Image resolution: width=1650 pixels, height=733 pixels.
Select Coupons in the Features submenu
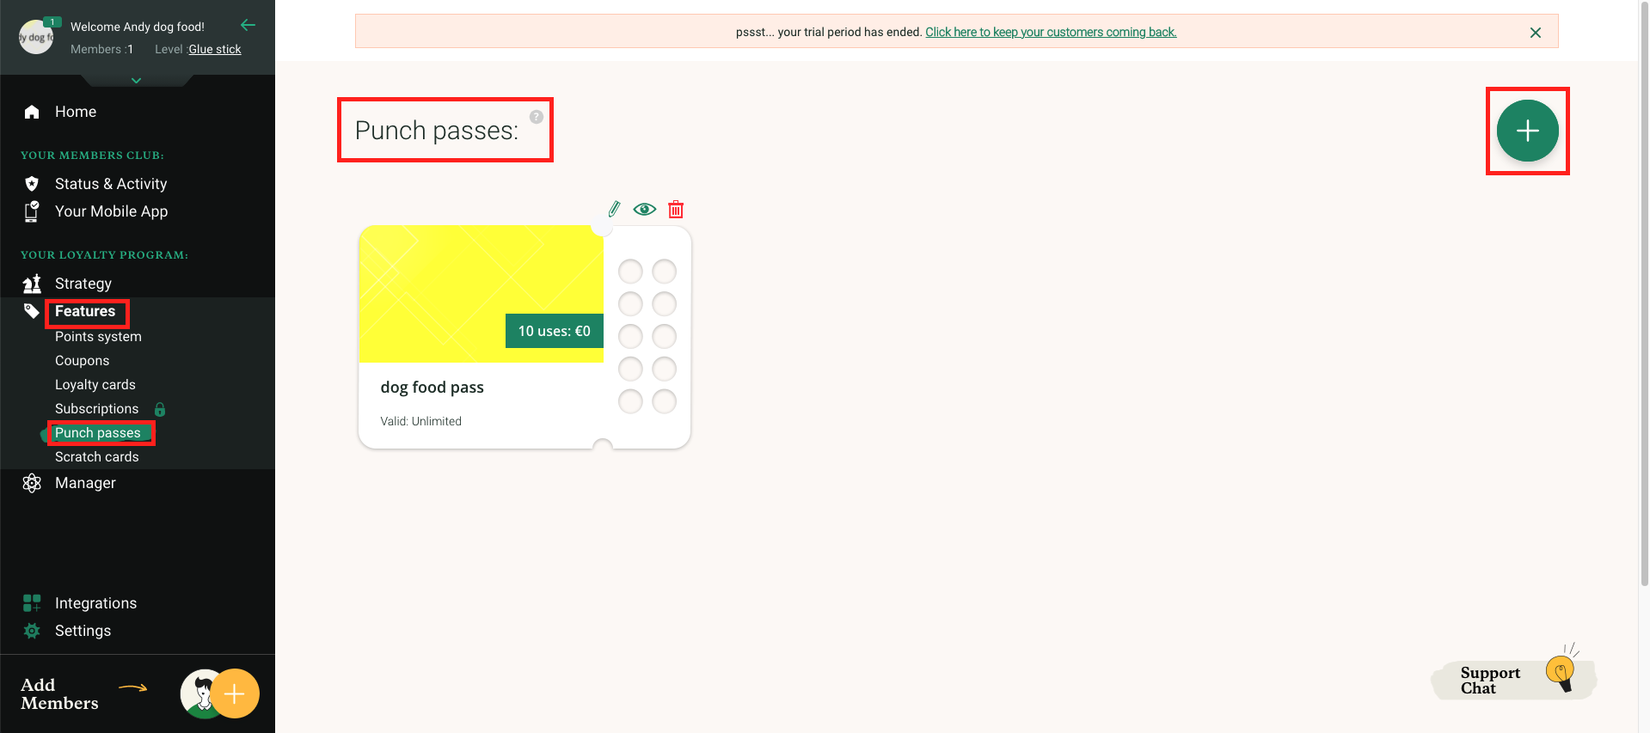pos(83,361)
